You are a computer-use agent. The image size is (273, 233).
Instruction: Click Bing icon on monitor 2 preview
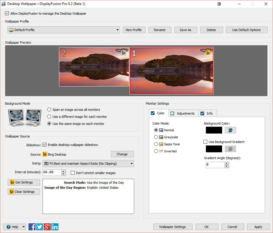click(124, 53)
